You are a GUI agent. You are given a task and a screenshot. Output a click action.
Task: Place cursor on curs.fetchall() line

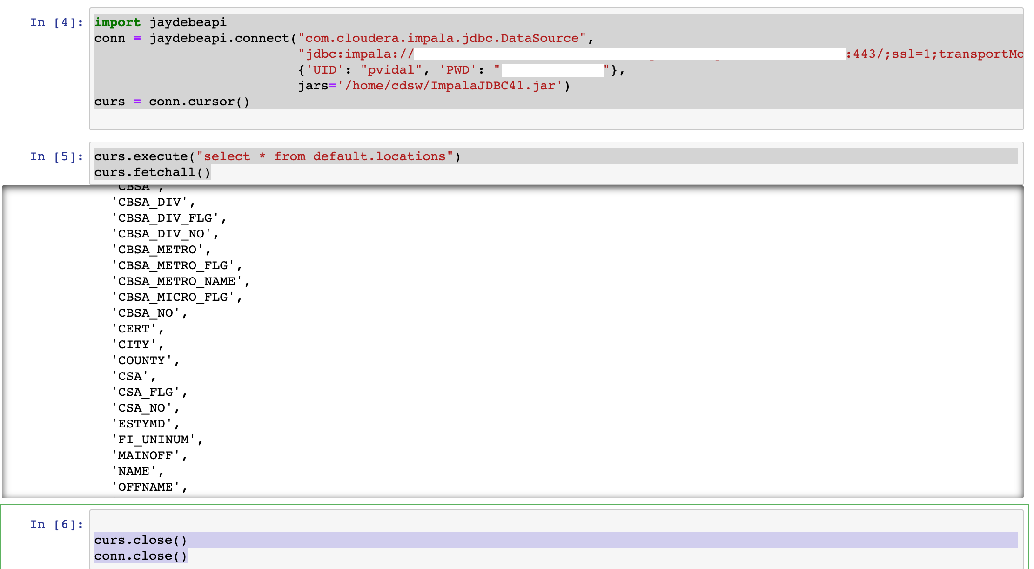tap(152, 172)
